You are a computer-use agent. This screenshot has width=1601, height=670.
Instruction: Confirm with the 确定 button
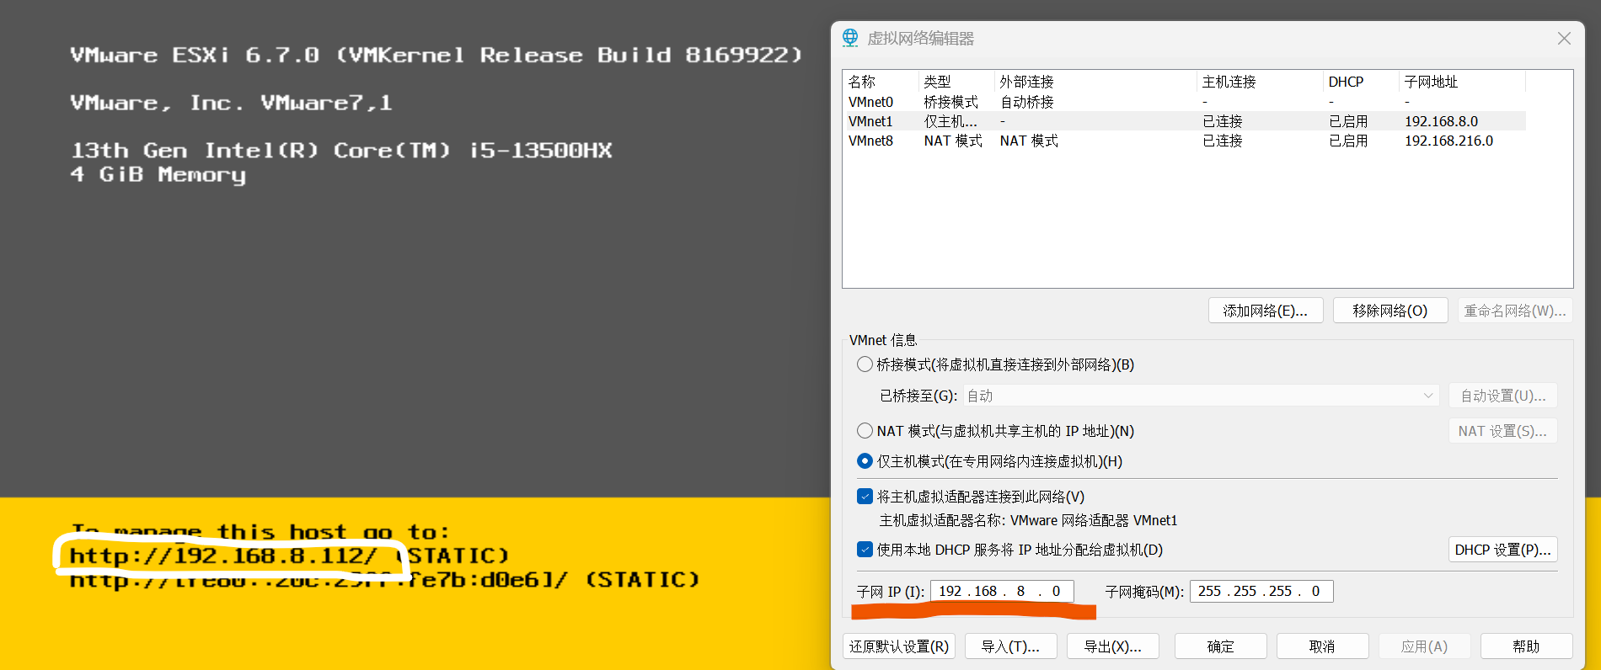pyautogui.click(x=1221, y=646)
